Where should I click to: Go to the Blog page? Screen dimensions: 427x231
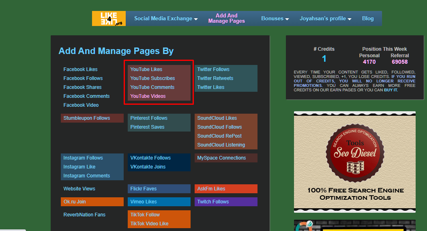[x=368, y=19]
